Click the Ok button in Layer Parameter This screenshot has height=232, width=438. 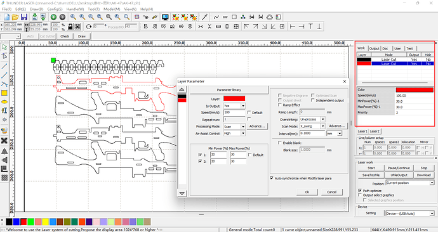point(307,192)
